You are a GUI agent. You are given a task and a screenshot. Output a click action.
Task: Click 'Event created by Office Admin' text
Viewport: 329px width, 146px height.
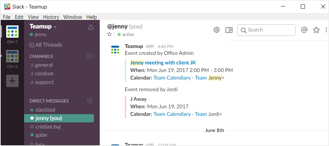pos(159,53)
